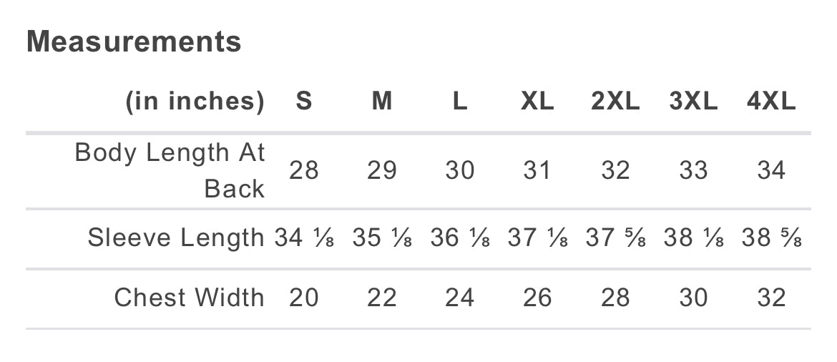Click the 3XL size column header
The image size is (837, 362).
[693, 102]
